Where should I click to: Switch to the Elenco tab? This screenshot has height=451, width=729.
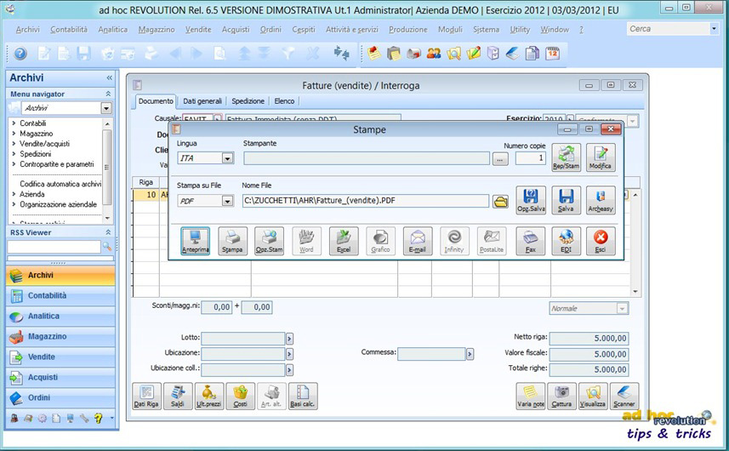click(284, 101)
